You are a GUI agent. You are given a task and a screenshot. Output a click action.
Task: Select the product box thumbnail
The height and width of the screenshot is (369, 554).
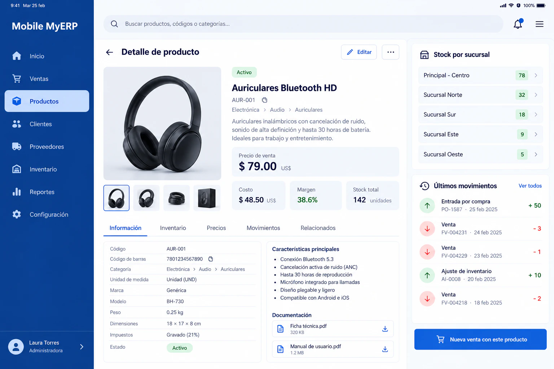click(207, 198)
